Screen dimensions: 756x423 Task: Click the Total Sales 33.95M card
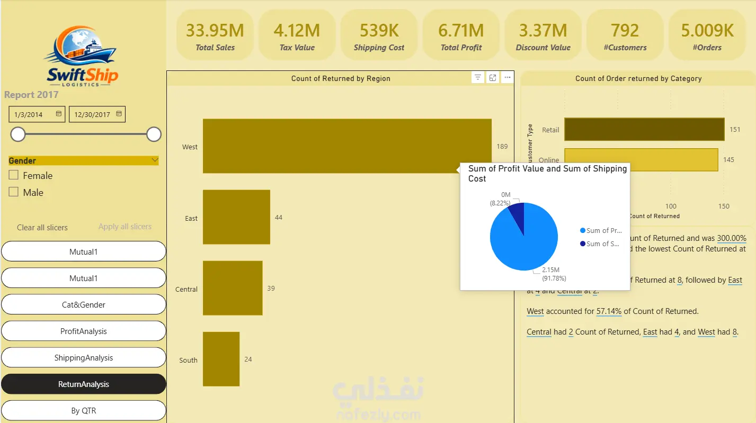point(215,35)
